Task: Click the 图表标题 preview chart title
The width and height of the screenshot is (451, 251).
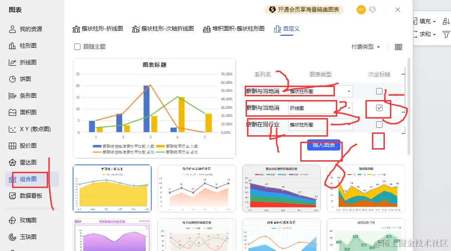Action: click(x=154, y=65)
